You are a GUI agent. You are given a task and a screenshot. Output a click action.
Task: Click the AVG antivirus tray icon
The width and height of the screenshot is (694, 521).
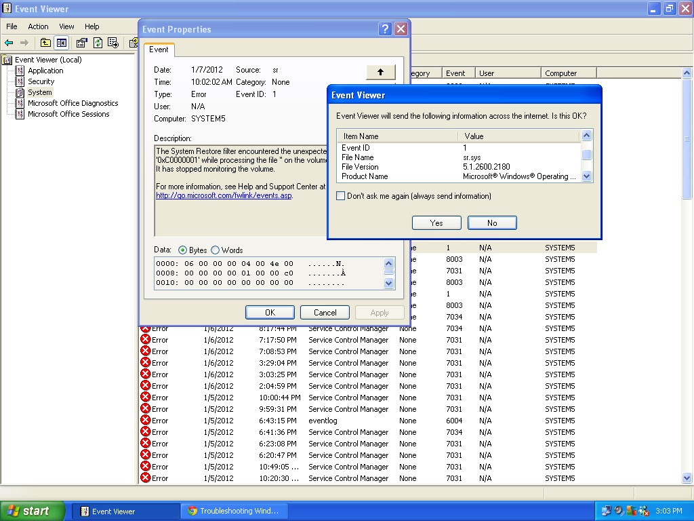(632, 511)
